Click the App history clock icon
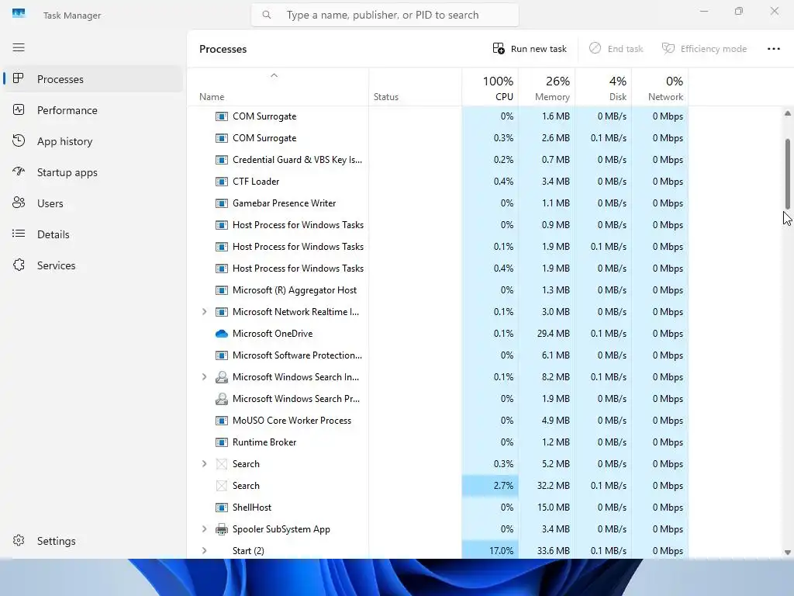This screenshot has height=596, width=794. tap(19, 140)
